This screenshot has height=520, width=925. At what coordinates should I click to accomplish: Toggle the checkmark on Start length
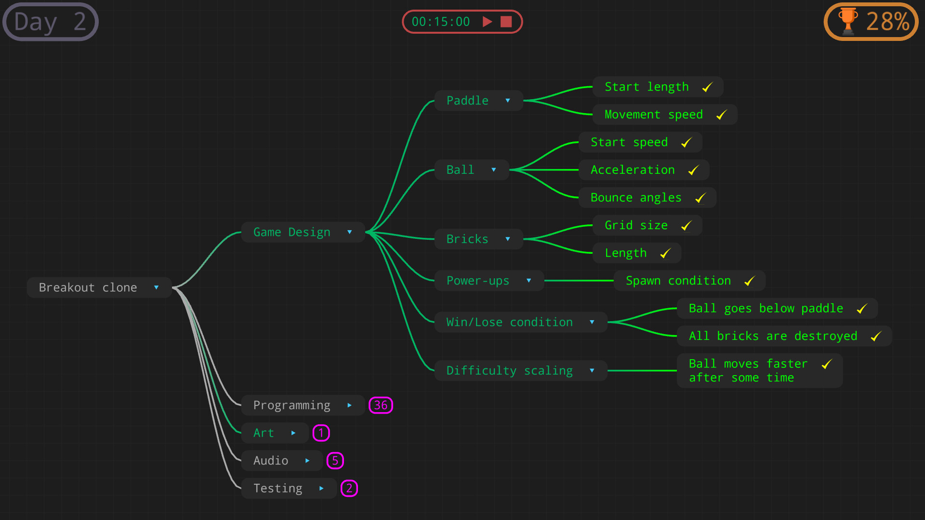pyautogui.click(x=707, y=87)
